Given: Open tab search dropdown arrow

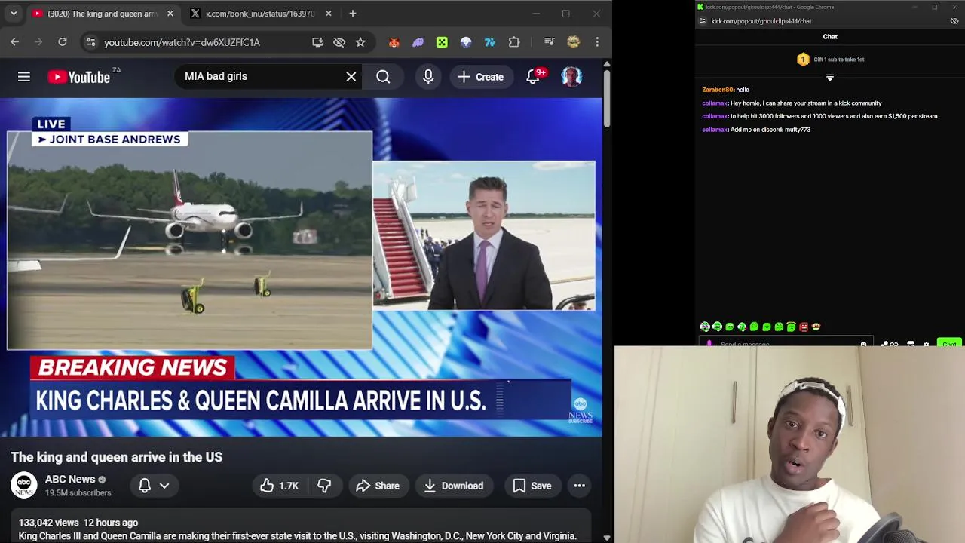Looking at the screenshot, I should 14,14.
